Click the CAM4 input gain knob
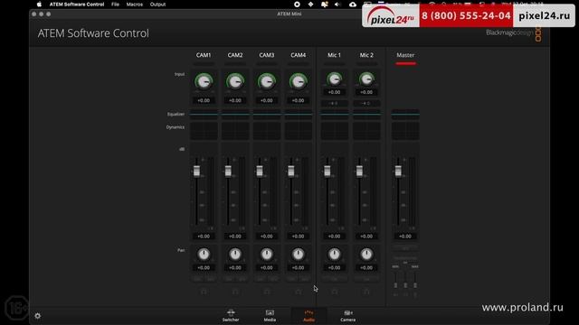Screen dimensions: 579x325 pyautogui.click(x=298, y=81)
